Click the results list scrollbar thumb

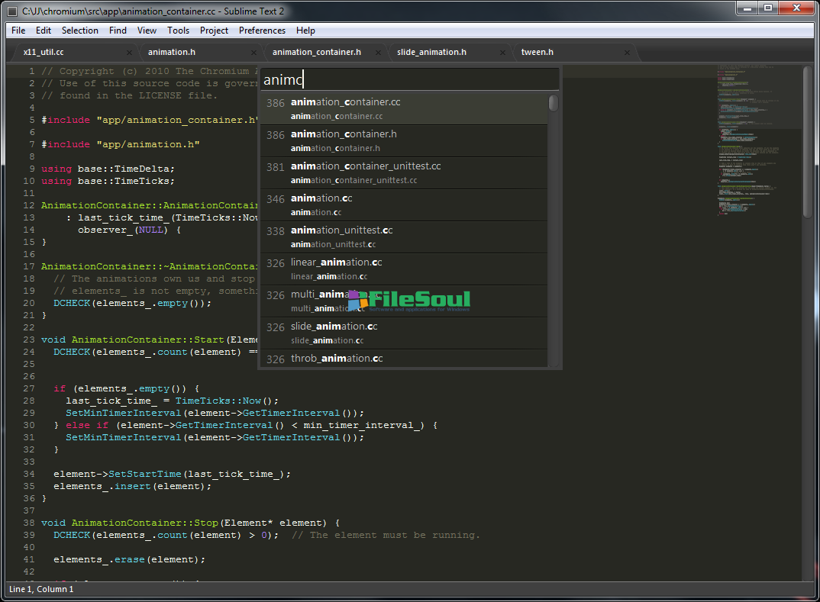[x=554, y=103]
